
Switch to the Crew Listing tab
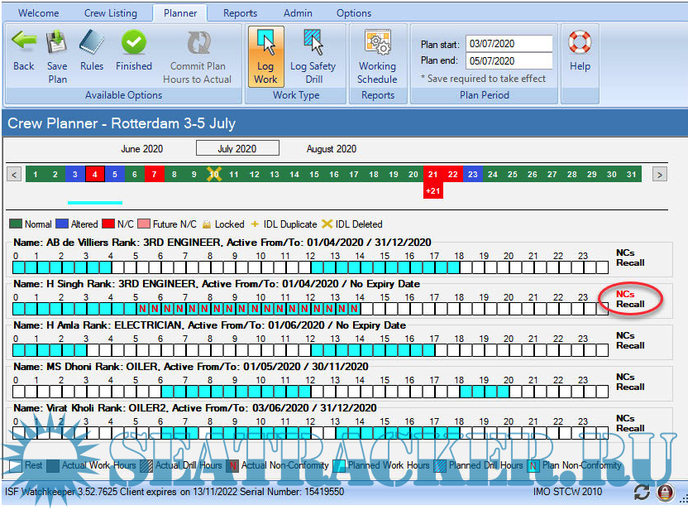tap(111, 13)
